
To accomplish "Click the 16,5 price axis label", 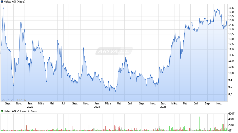I will (x=231, y=8).
